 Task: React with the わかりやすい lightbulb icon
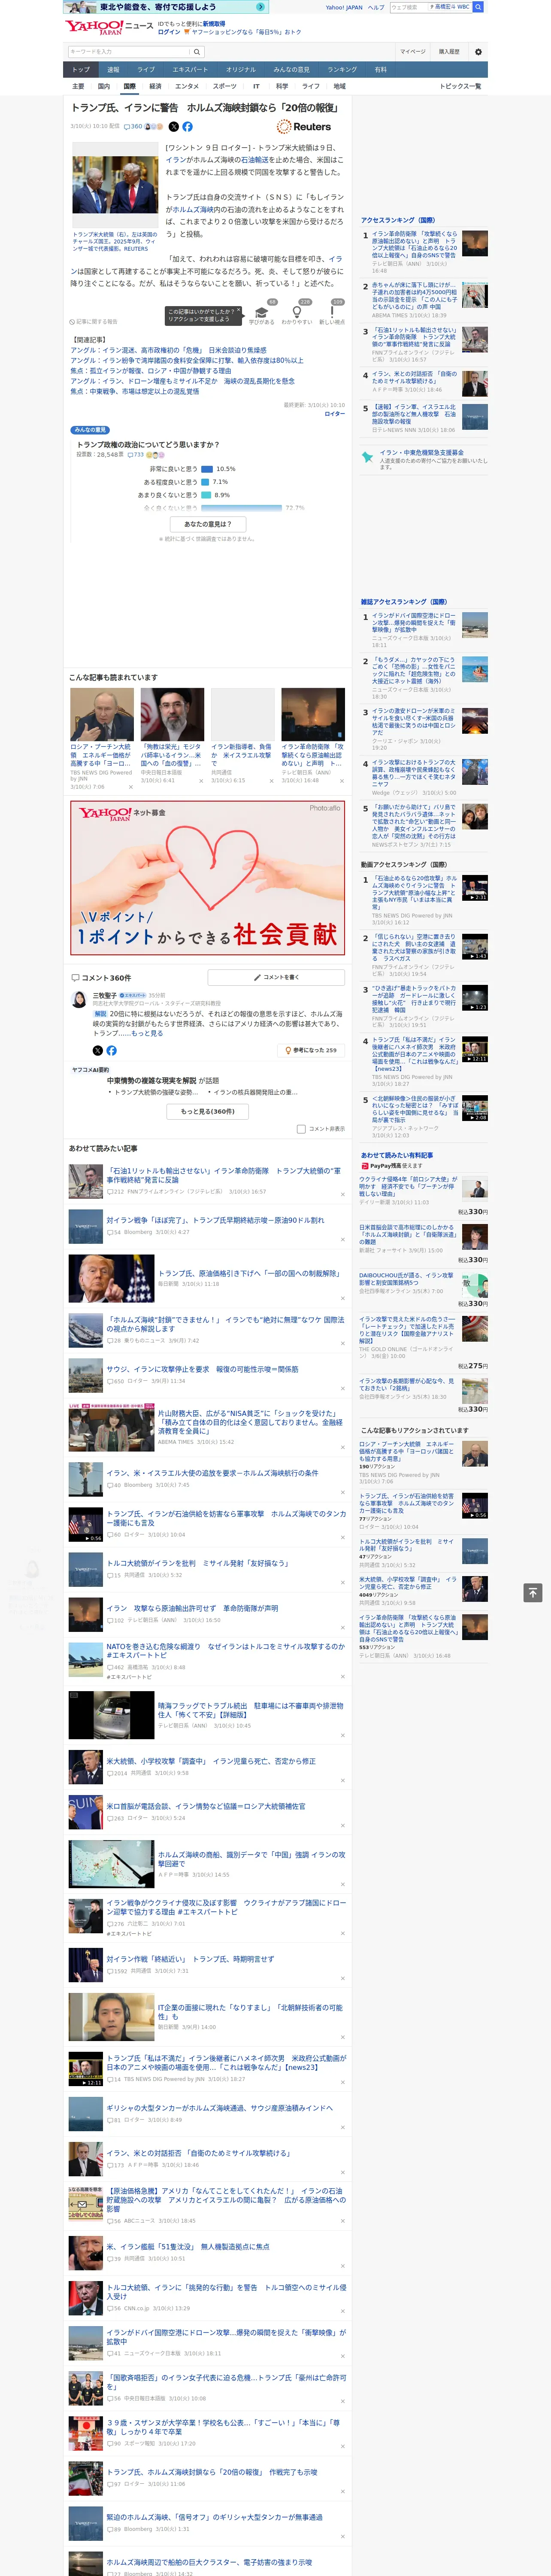tap(296, 312)
